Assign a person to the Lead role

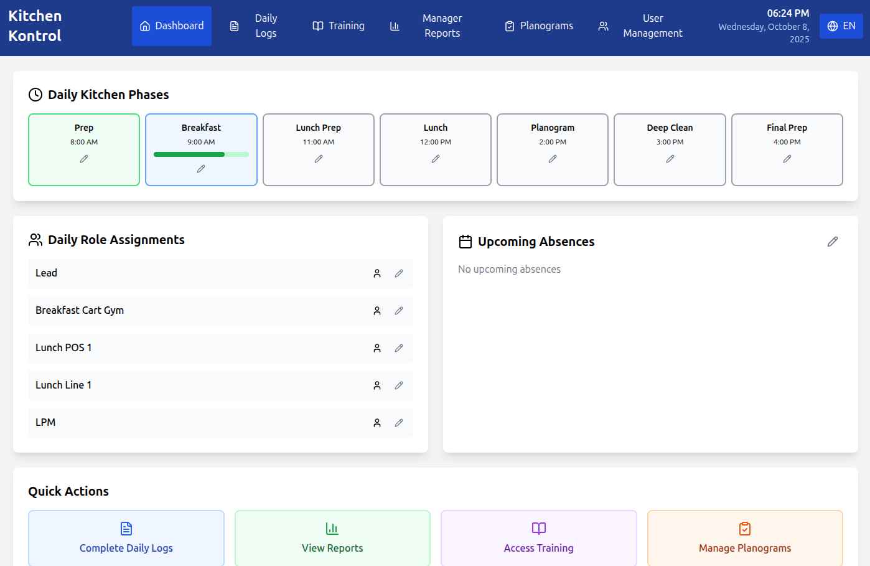pyautogui.click(x=377, y=273)
